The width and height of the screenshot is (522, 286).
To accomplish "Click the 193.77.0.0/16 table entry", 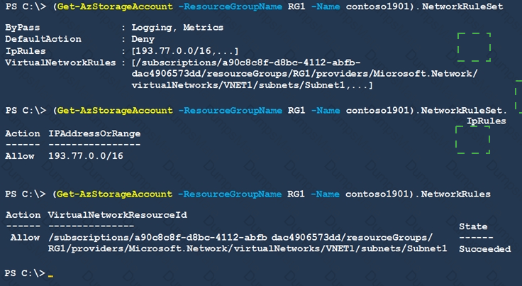I will click(86, 156).
